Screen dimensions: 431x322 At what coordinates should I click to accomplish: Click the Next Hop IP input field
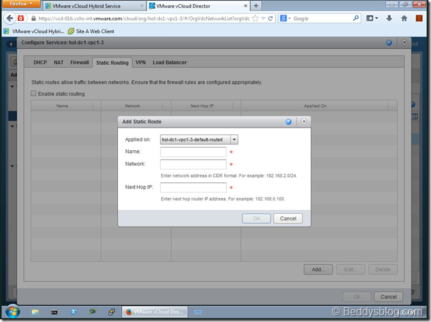click(193, 187)
